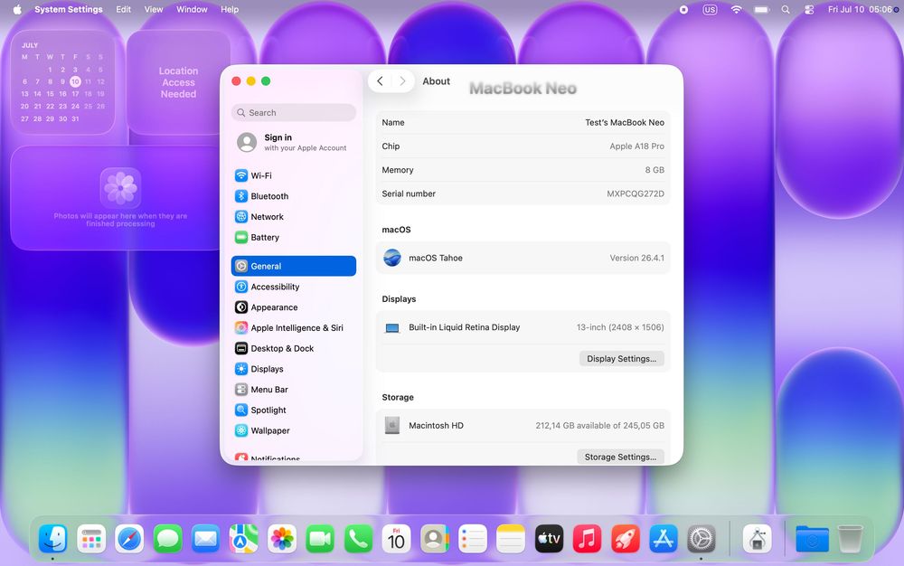Click the Location Access Needed widget
Screen dimensions: 904x566
178,82
